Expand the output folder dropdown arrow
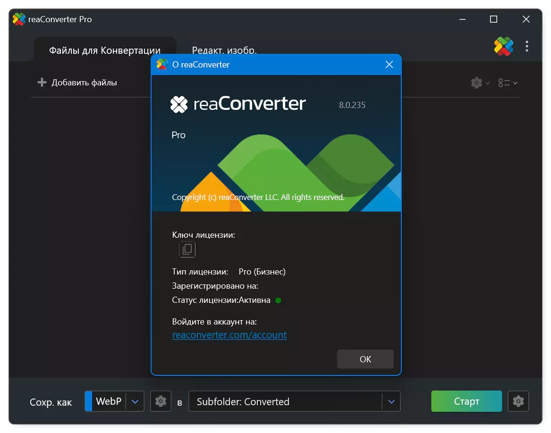This screenshot has height=433, width=551. pyautogui.click(x=391, y=401)
